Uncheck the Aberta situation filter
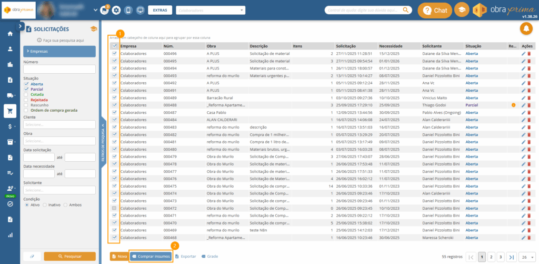 coord(26,84)
